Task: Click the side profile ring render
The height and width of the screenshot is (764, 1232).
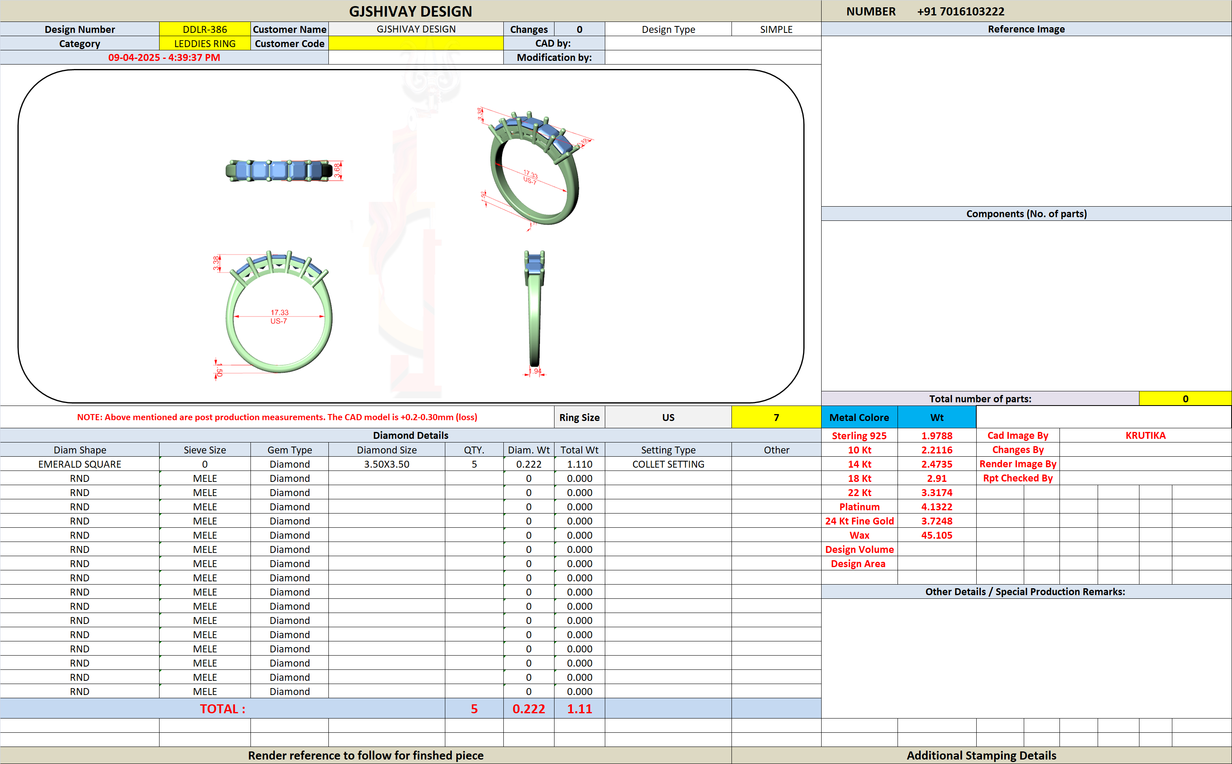Action: click(x=534, y=313)
